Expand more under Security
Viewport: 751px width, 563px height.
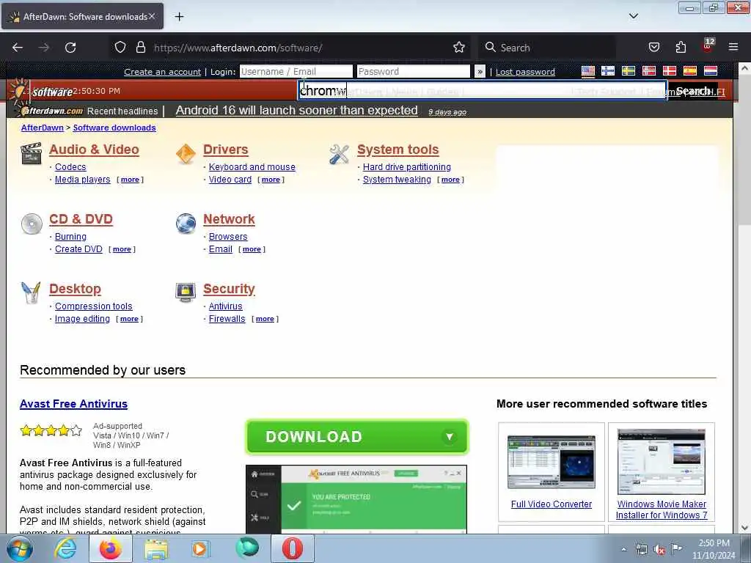point(265,319)
